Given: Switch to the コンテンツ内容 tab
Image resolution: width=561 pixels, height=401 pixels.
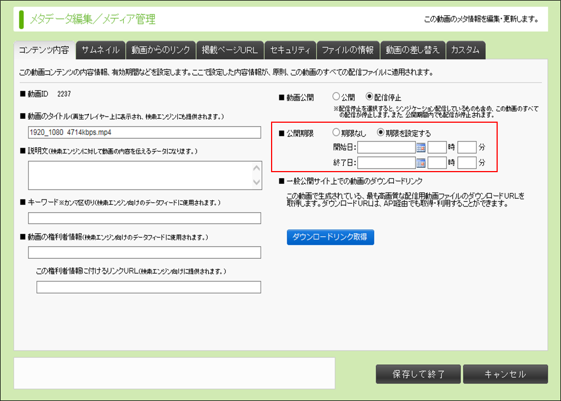Looking at the screenshot, I should [x=44, y=50].
